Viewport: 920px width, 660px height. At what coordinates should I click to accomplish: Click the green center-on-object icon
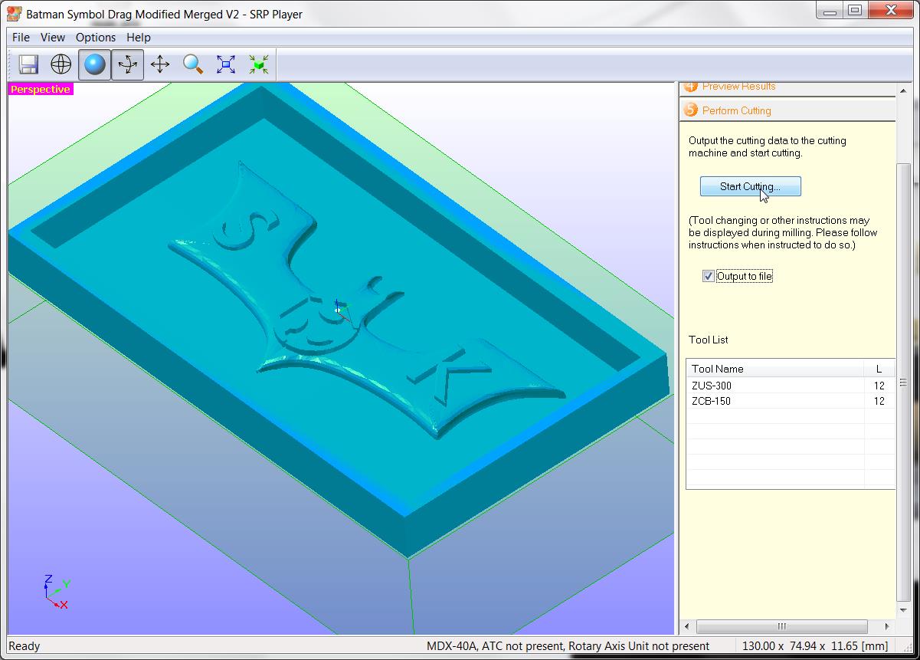(x=259, y=64)
